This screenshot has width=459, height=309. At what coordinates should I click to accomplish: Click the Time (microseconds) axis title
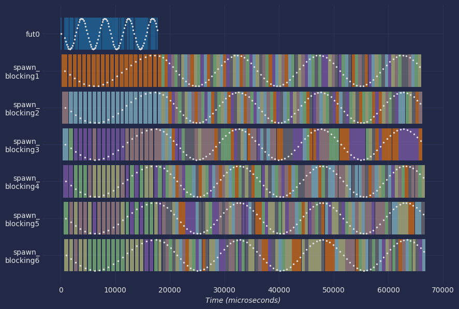(x=243, y=301)
